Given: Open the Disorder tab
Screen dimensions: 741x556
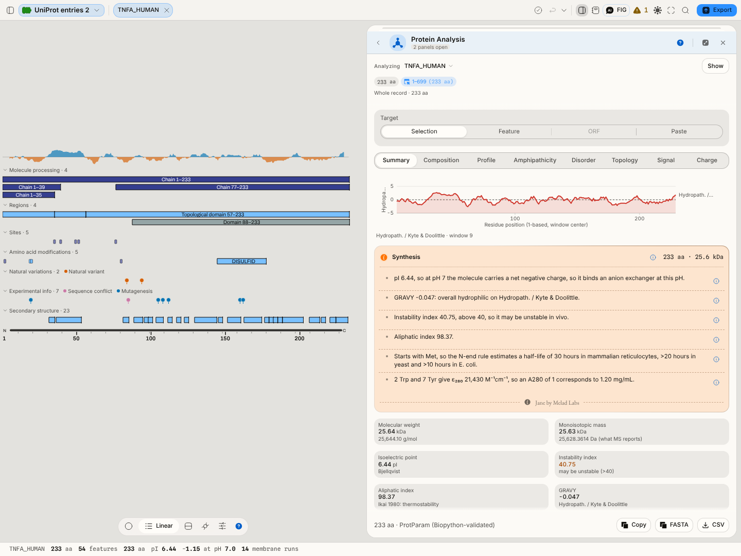Looking at the screenshot, I should [x=584, y=161].
